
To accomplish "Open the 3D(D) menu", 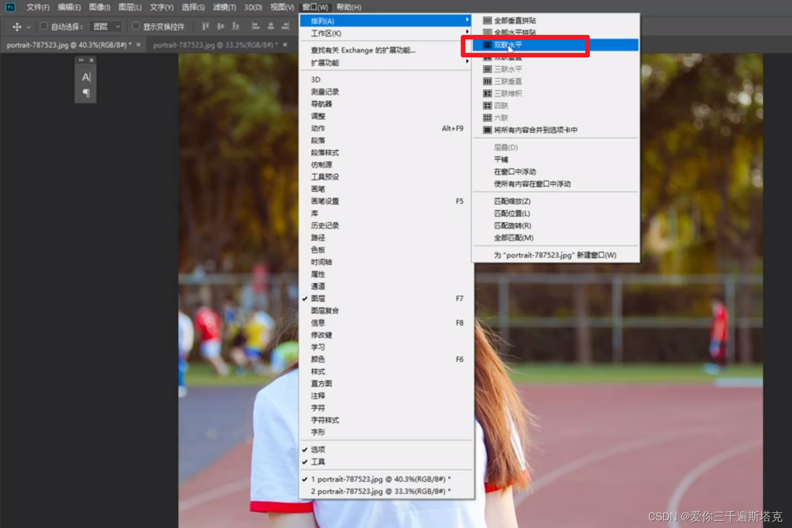I will [253, 7].
